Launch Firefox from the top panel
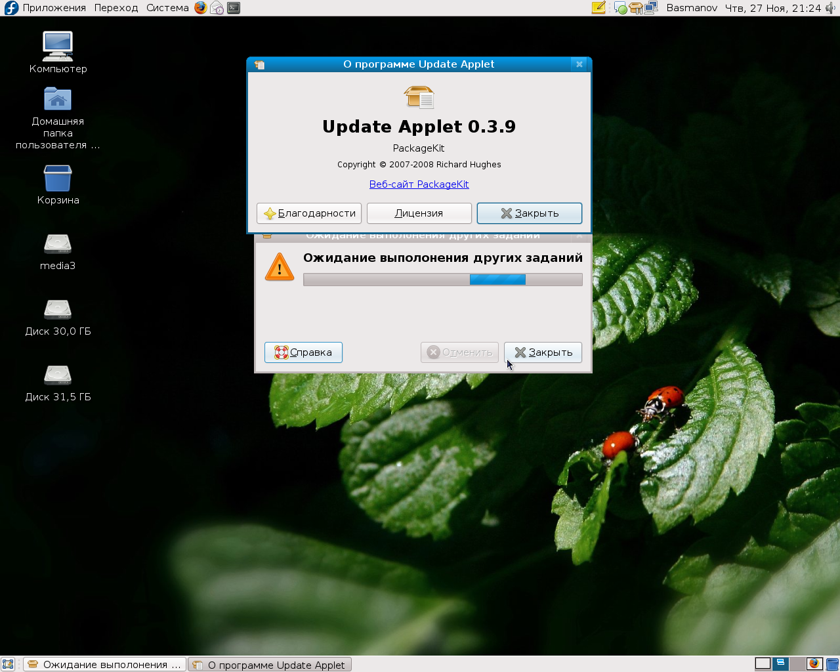The image size is (840, 672). tap(200, 8)
